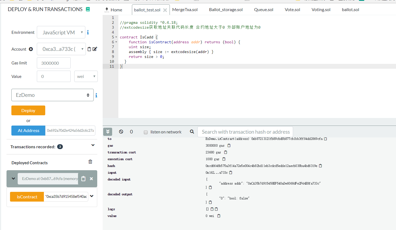This screenshot has width=396, height=230.
Task: Expand the Transactions recorded section
Action: coord(93,145)
